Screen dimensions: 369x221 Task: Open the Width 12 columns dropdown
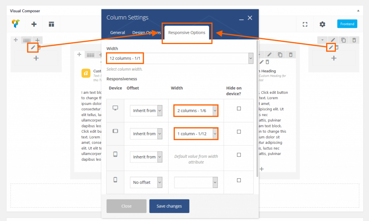180,58
